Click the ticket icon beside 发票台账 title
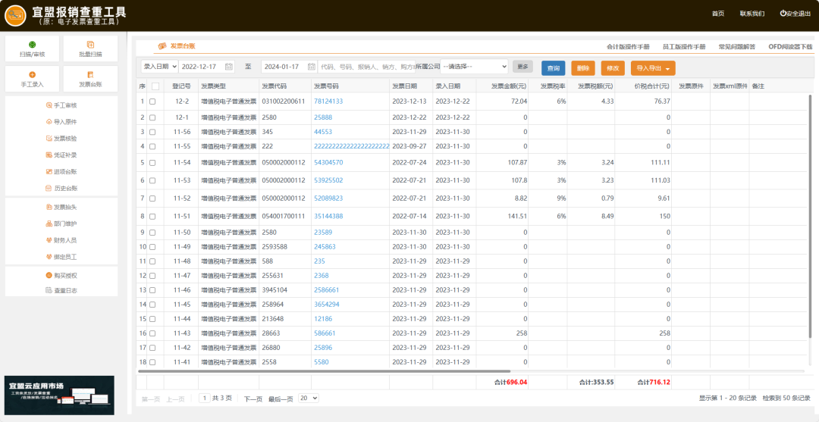This screenshot has width=819, height=422. [x=162, y=46]
